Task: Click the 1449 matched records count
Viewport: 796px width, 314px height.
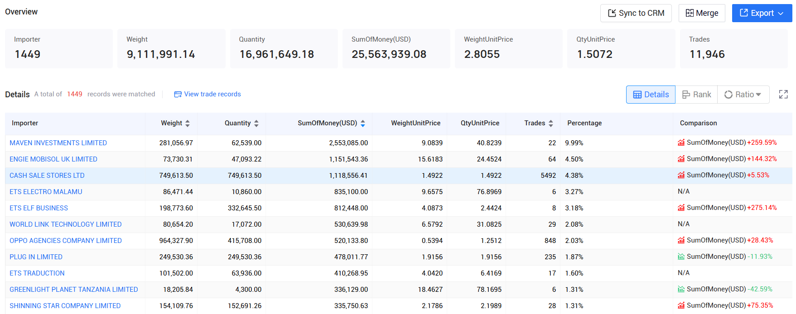Action: 75,94
